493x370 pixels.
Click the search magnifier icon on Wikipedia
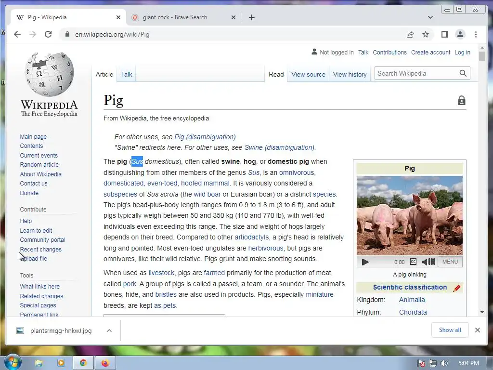463,73
